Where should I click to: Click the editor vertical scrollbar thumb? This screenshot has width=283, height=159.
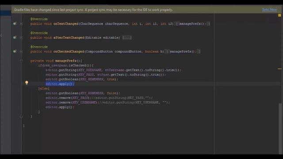280,129
